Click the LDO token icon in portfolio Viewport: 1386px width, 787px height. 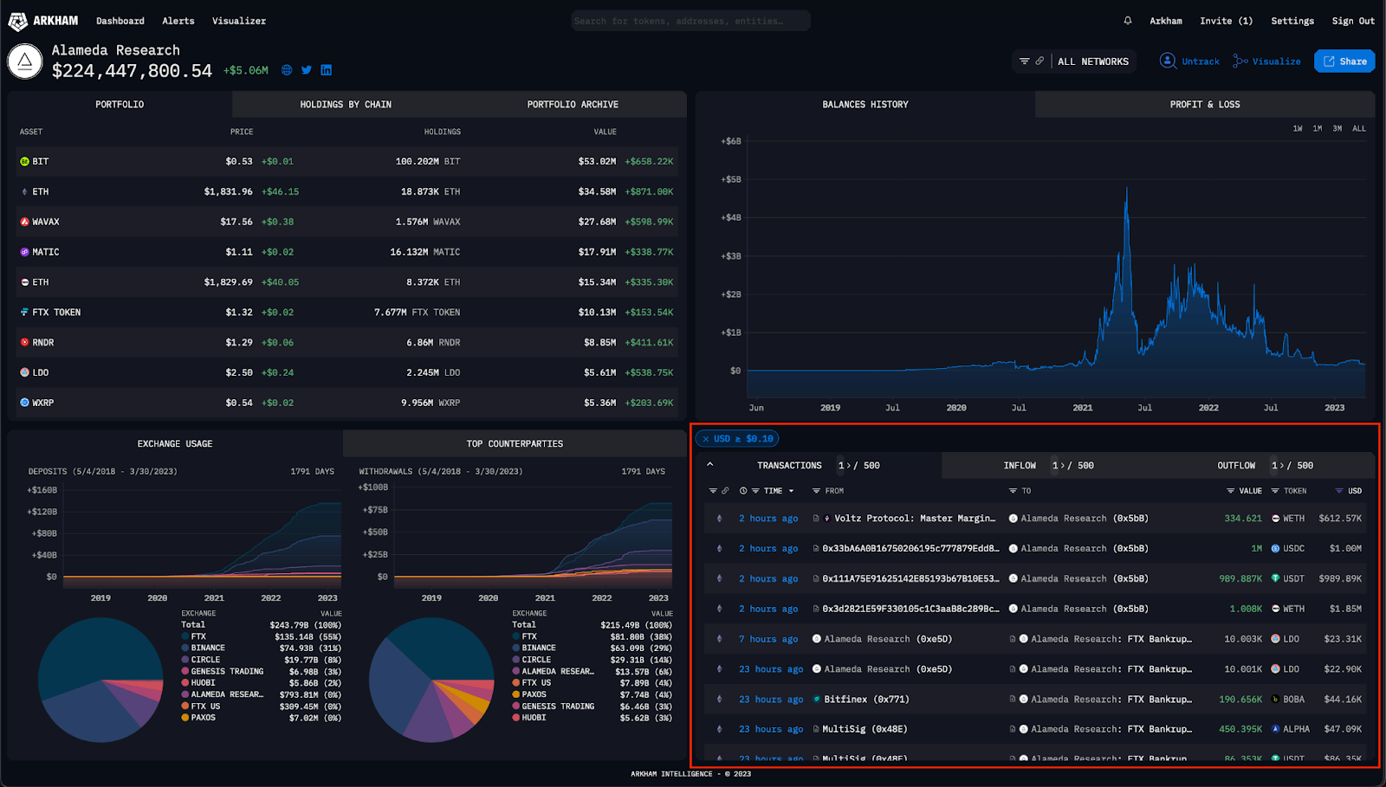(x=24, y=373)
